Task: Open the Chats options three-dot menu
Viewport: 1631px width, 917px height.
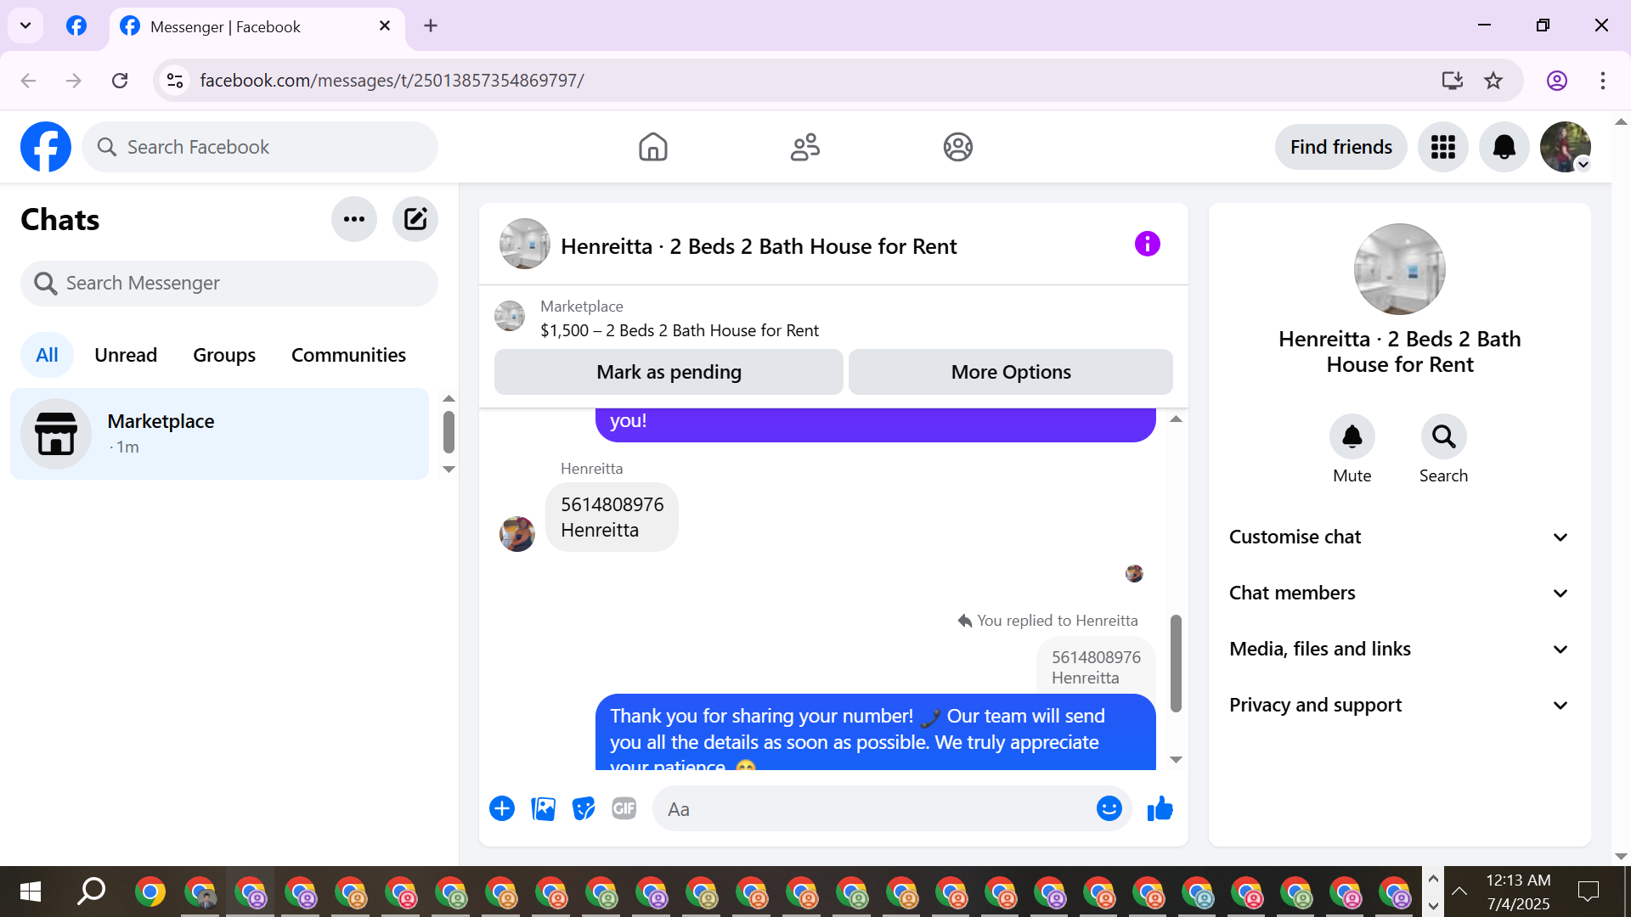Action: click(x=354, y=219)
